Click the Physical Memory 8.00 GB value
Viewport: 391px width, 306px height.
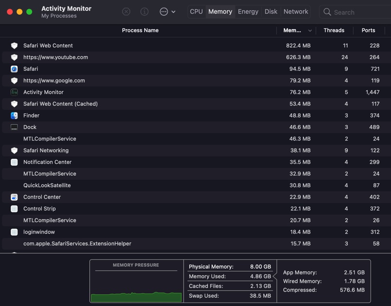260,267
